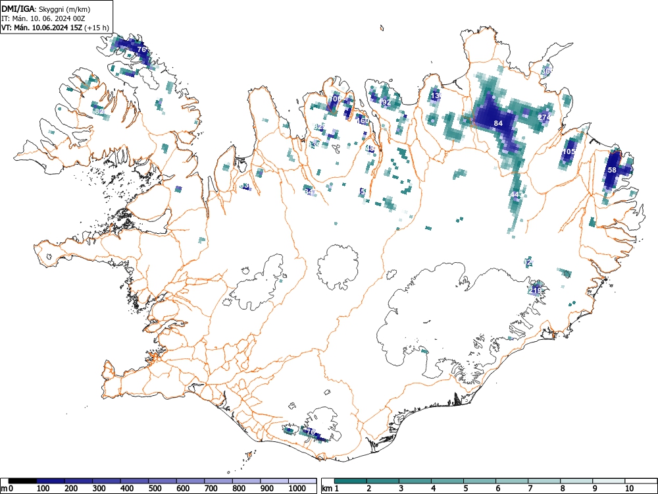
Task: Select the '900' legend tick label
Action: point(267,488)
